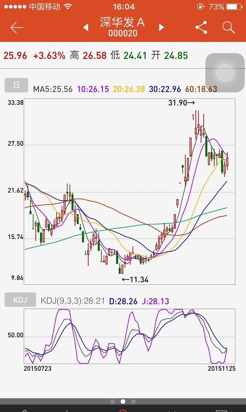The width and height of the screenshot is (246, 412).
Task: Tap the MA5:25.56 value
Action: [53, 89]
